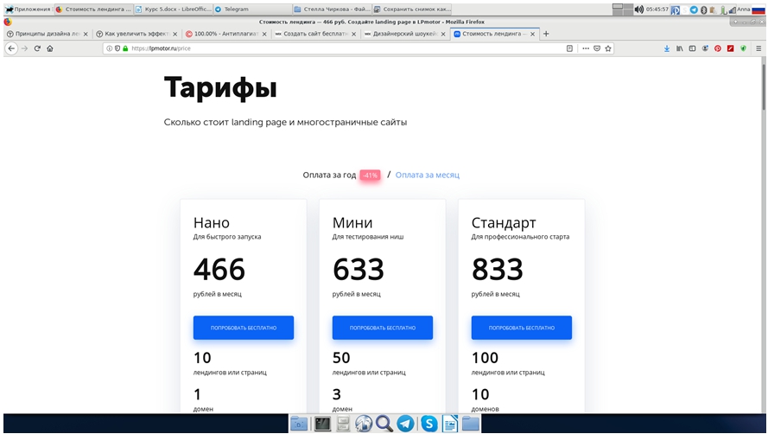Open the terminal from the dock

coord(321,424)
